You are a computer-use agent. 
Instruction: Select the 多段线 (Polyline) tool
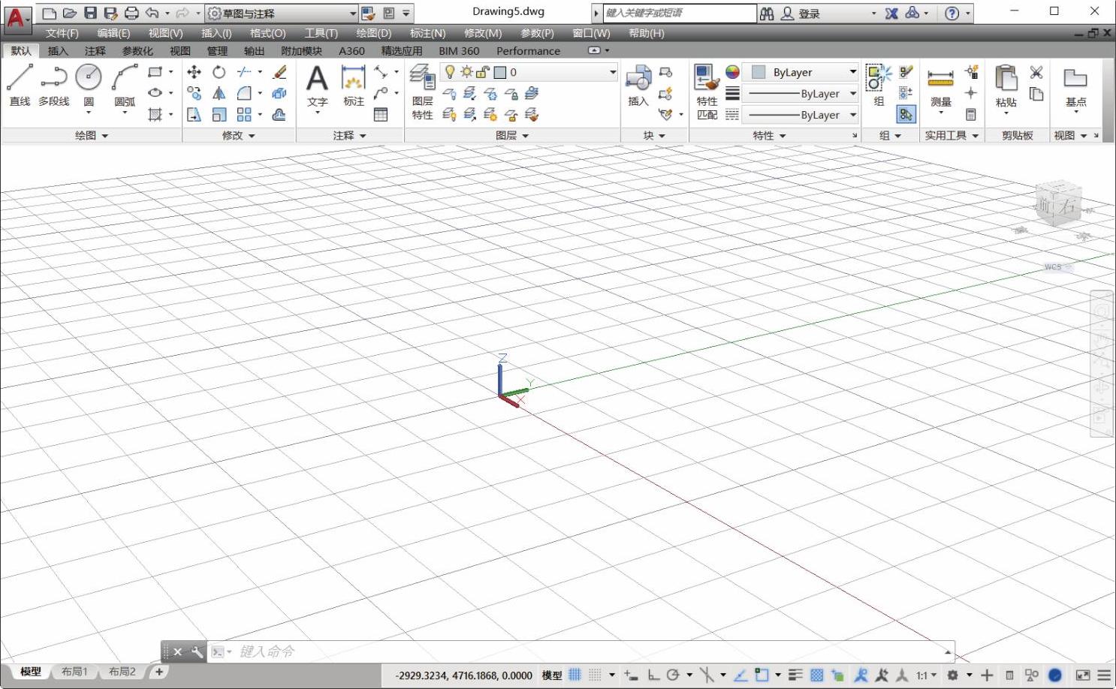(x=54, y=85)
